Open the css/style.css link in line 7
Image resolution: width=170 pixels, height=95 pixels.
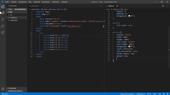tap(73, 26)
